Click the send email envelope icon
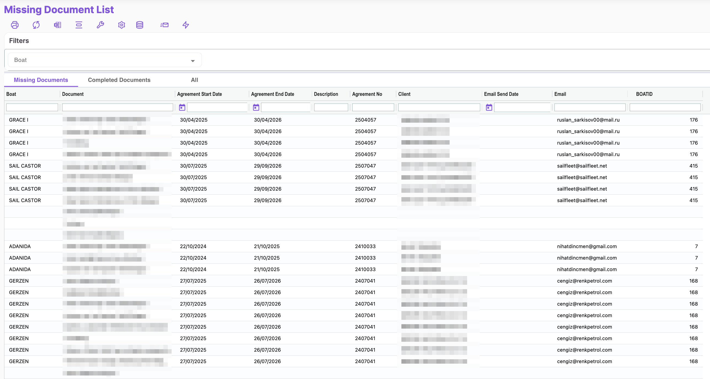 [164, 25]
